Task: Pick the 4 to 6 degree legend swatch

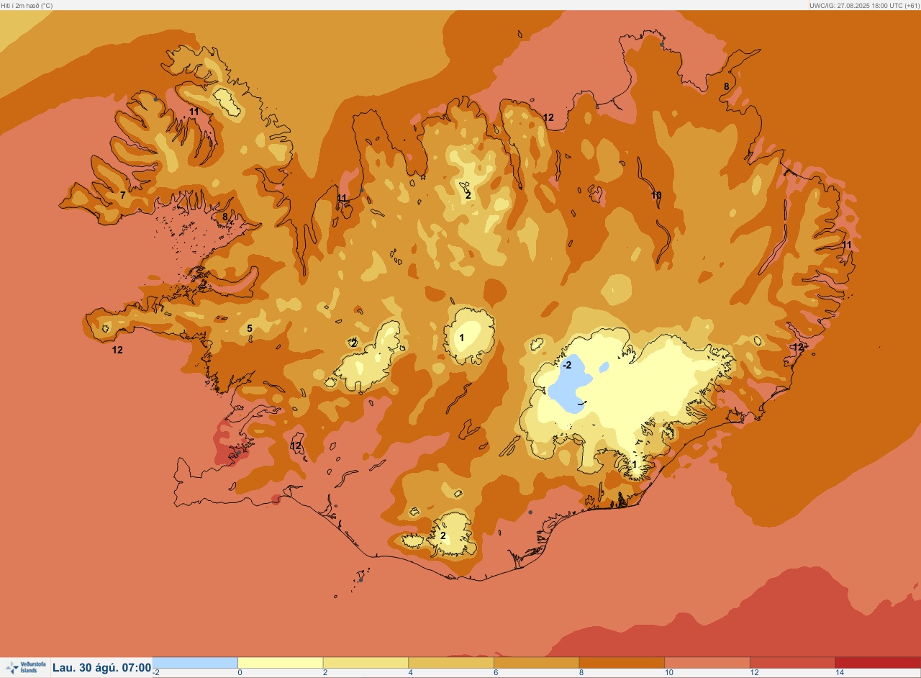Action: click(x=451, y=662)
